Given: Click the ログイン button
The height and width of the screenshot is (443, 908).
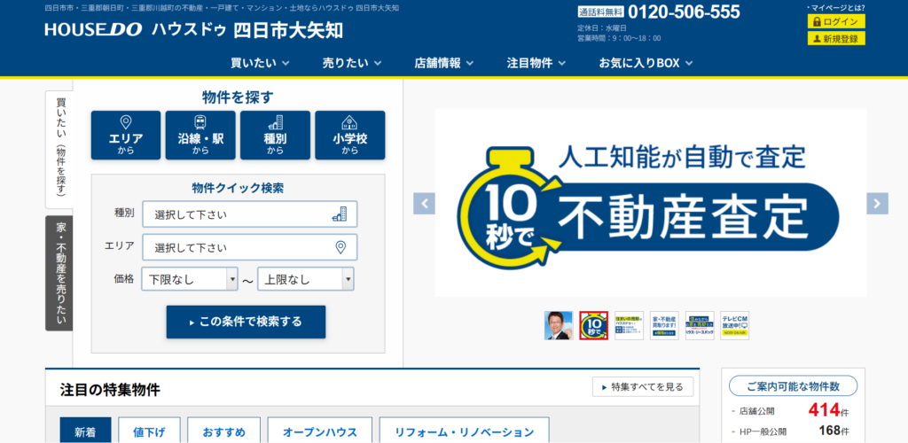Looking at the screenshot, I should (836, 22).
